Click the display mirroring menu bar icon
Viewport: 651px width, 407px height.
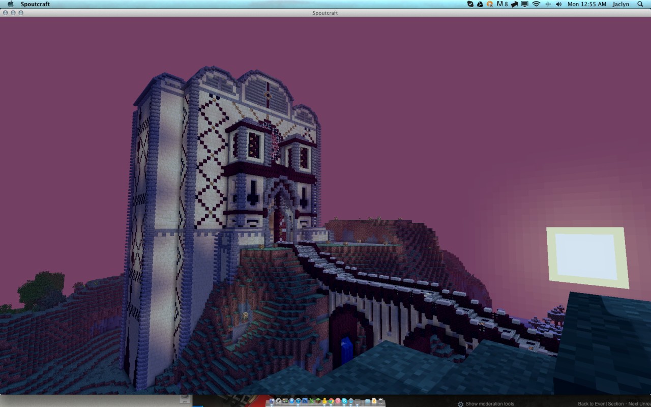[x=525, y=4]
